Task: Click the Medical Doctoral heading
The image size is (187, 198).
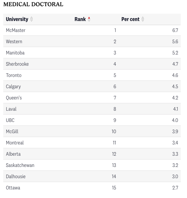Action: click(33, 4)
